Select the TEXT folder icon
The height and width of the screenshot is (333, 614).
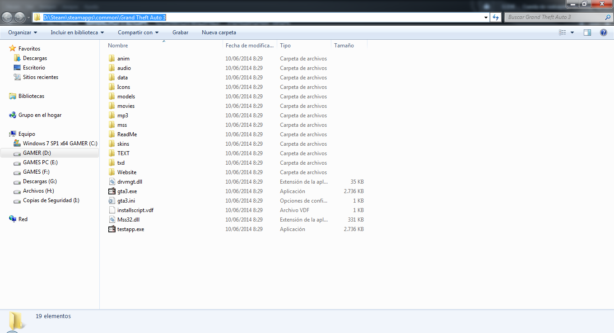coord(112,153)
